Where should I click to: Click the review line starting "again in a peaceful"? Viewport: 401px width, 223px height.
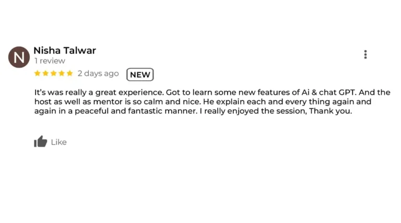[x=193, y=111]
